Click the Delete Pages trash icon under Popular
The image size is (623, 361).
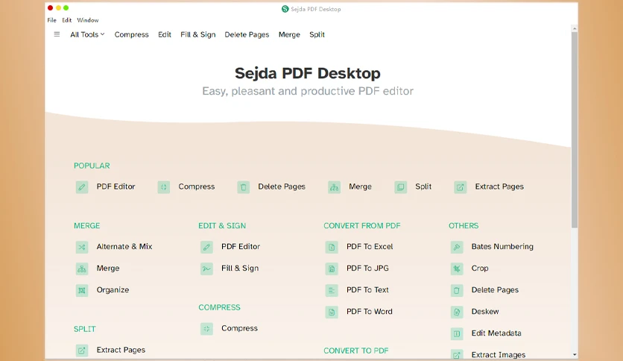244,187
